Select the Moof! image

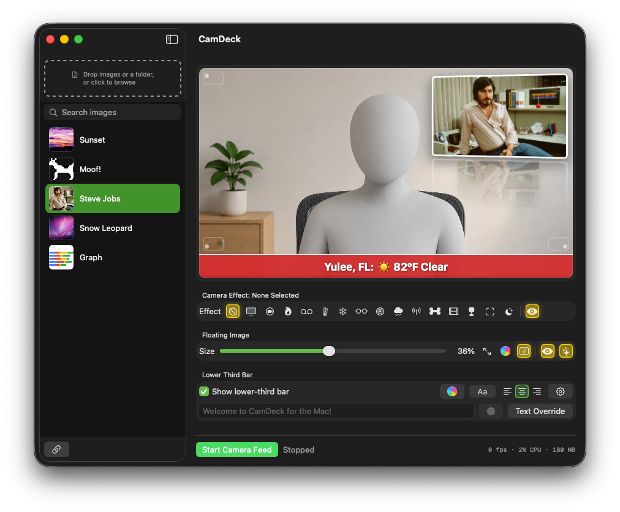pyautogui.click(x=113, y=169)
